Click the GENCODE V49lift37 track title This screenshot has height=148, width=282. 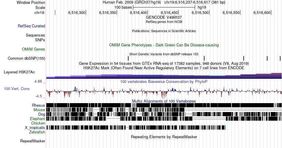point(164,17)
